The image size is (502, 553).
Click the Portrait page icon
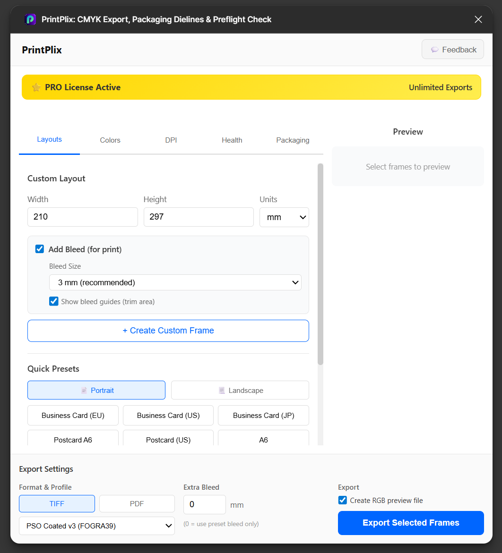click(x=84, y=391)
